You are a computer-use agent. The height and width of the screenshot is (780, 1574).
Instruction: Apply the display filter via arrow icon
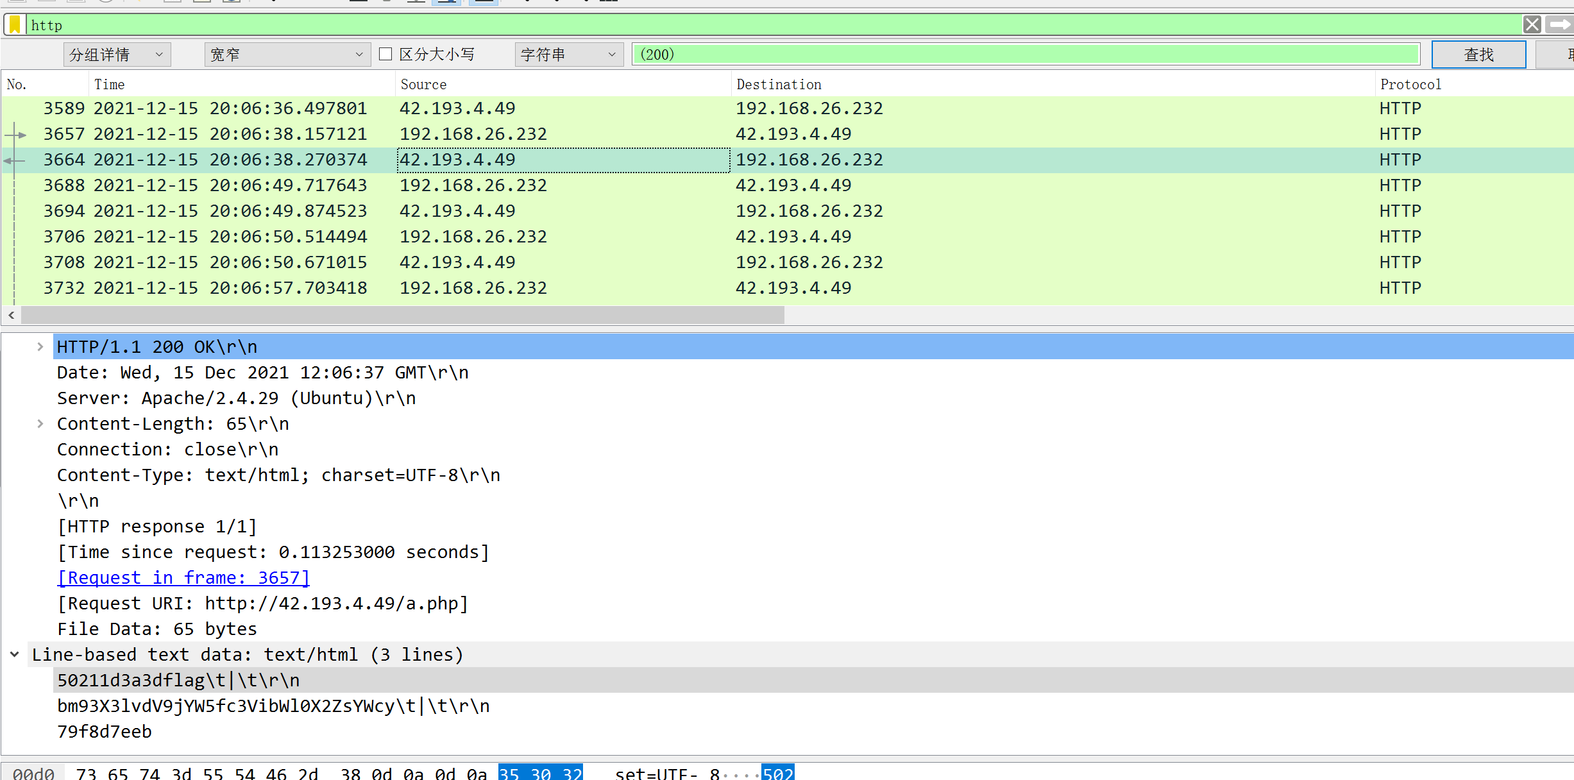pyautogui.click(x=1560, y=25)
